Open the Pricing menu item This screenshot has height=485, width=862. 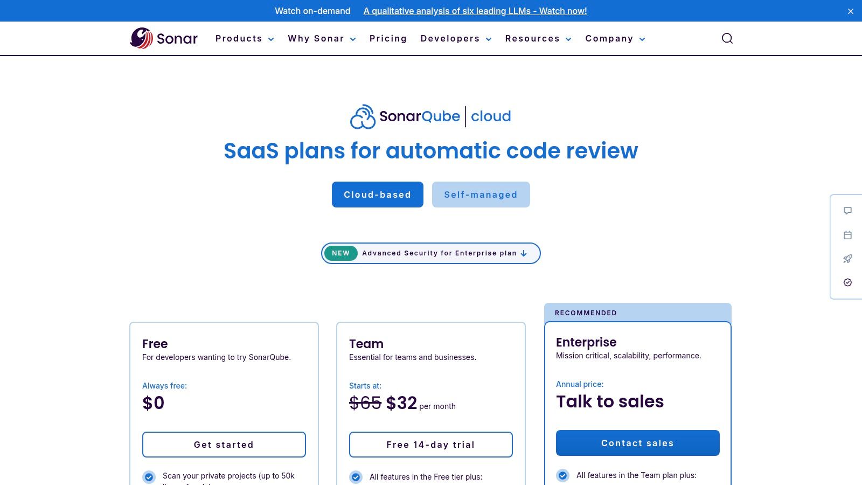coord(388,38)
